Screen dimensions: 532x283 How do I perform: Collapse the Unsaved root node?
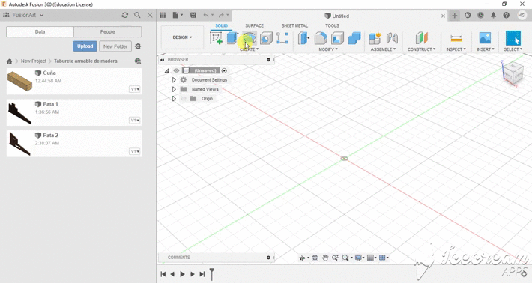click(x=167, y=70)
